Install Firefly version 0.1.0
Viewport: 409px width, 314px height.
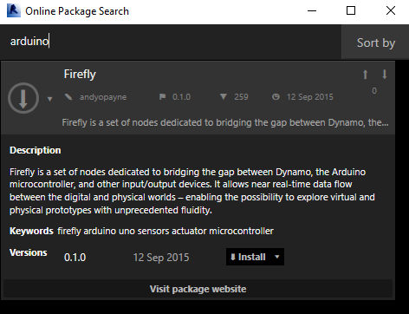pos(248,257)
